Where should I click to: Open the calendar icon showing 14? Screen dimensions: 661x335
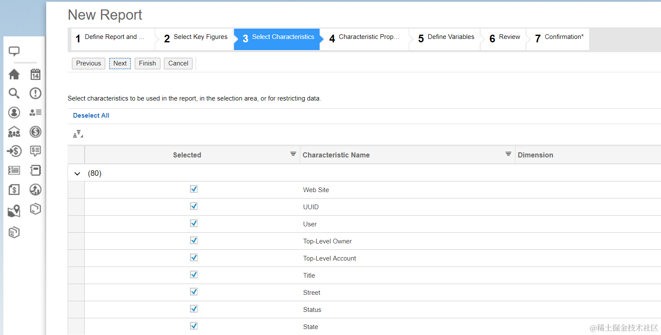(36, 74)
